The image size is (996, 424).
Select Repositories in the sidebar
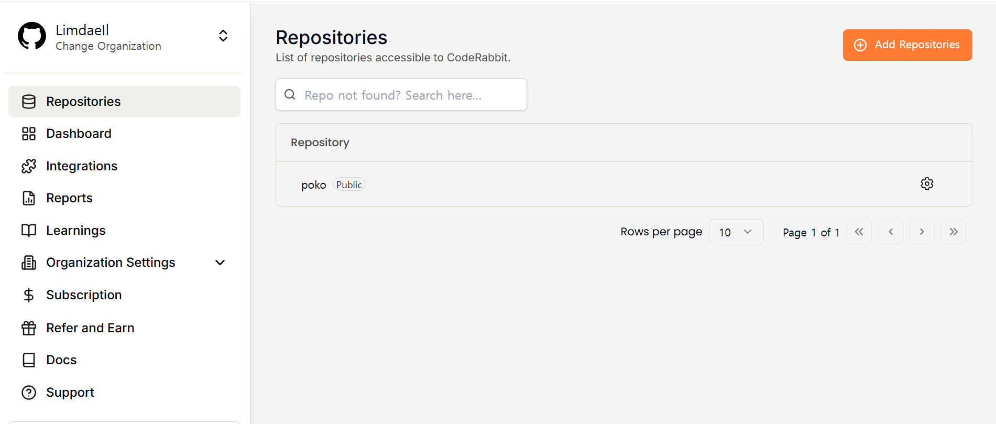coord(83,102)
